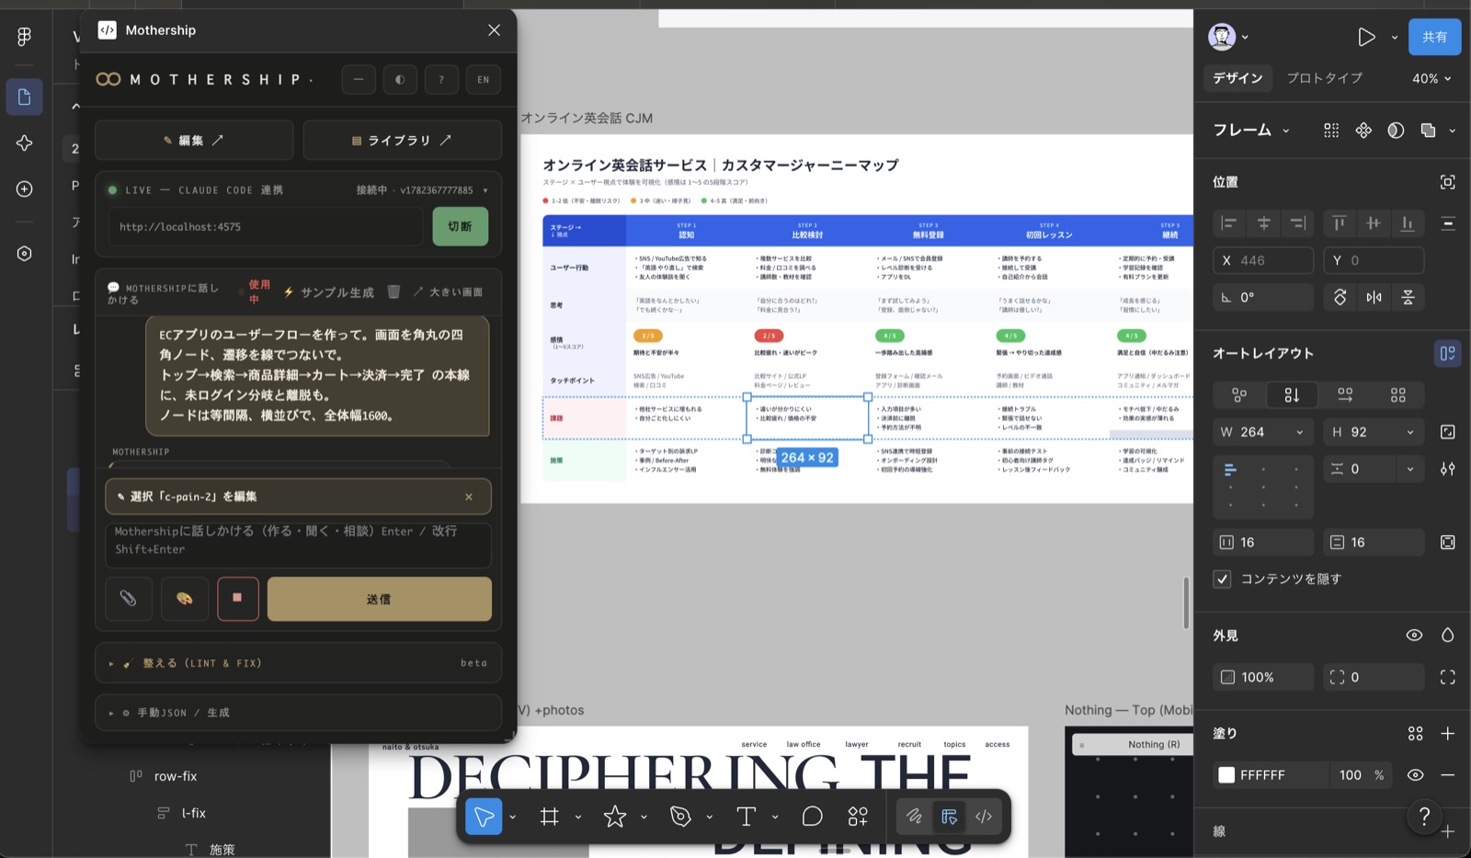Click the 共有 share button
Image resolution: width=1471 pixels, height=858 pixels.
click(x=1434, y=37)
